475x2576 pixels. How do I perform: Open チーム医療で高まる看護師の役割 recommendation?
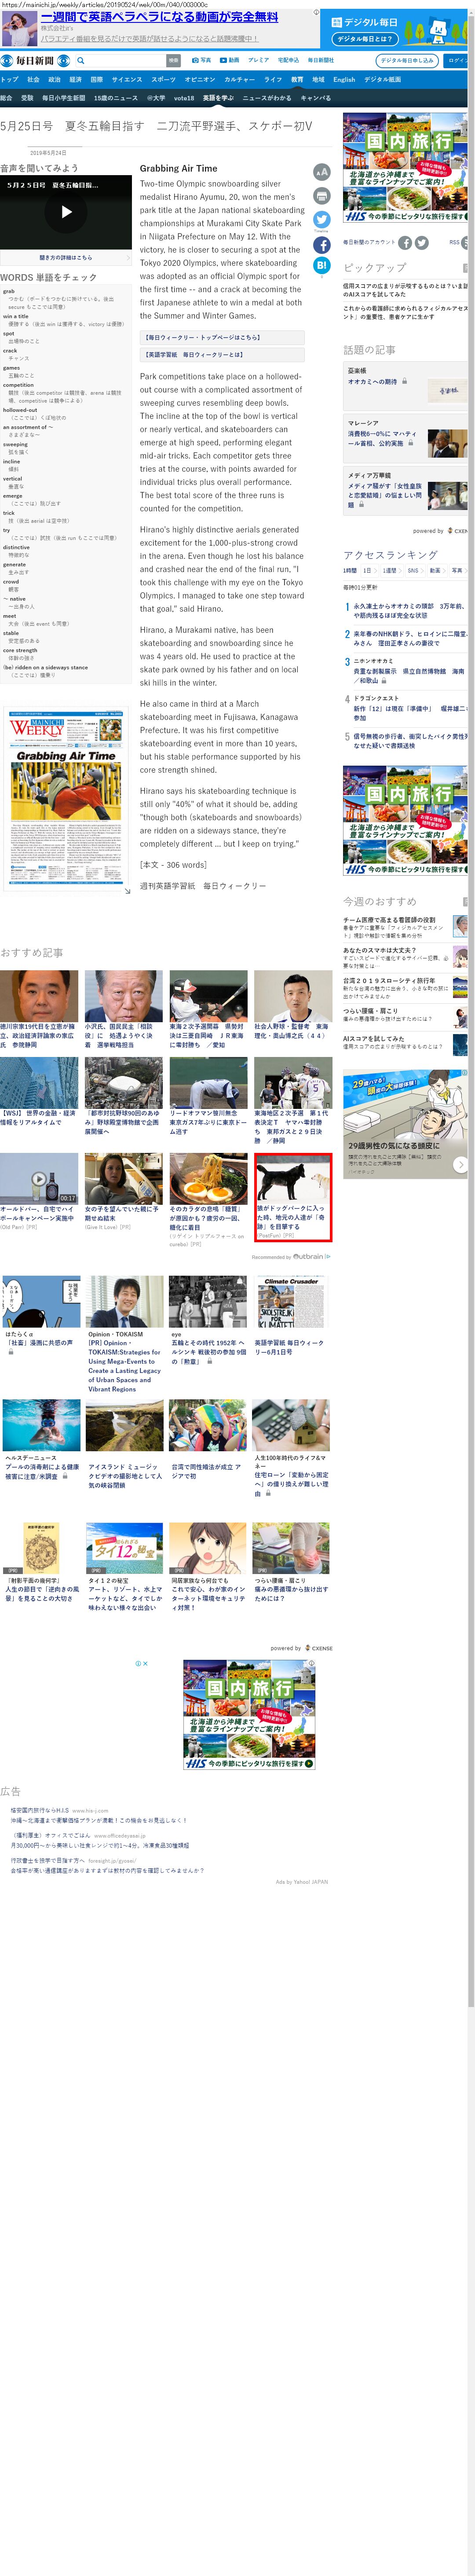pos(405,927)
